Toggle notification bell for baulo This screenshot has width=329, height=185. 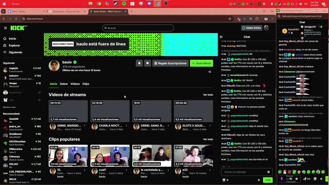tap(139, 63)
